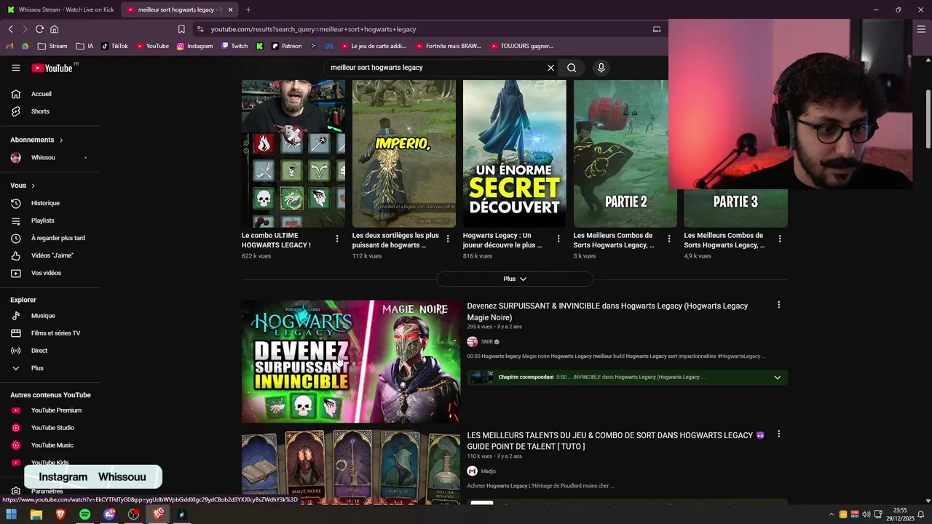Open the Stream bookmarks folder
Viewport: 932px width, 524px height.
(52, 46)
